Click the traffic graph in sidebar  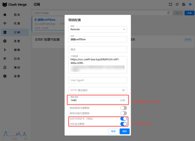[15, 134]
